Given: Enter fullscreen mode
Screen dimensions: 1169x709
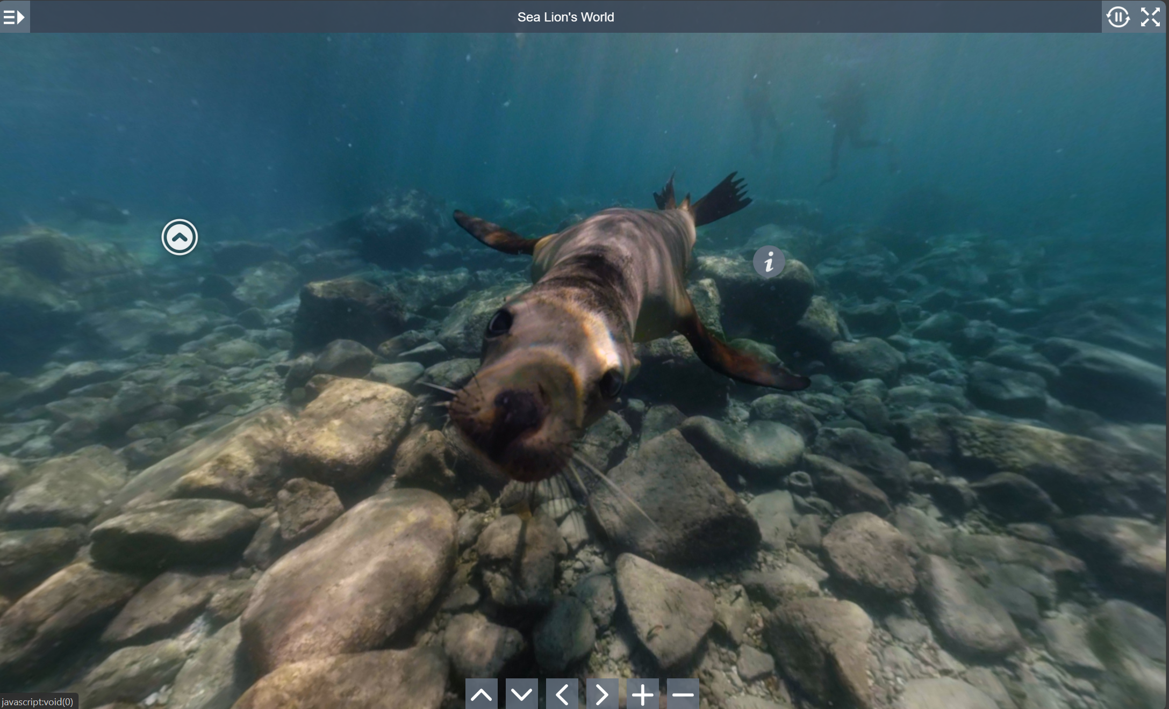Looking at the screenshot, I should [x=1150, y=17].
